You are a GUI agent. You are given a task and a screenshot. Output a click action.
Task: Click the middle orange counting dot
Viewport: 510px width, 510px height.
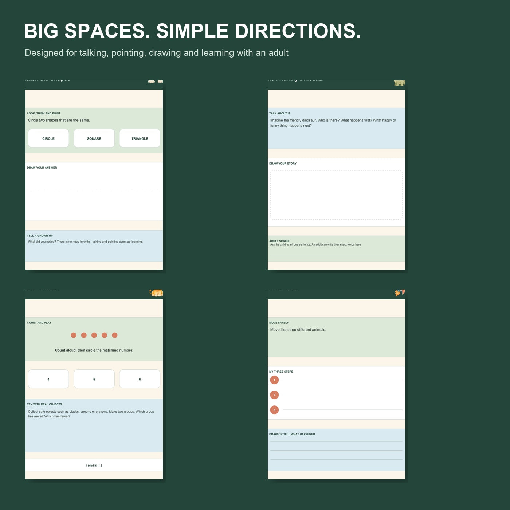(94, 335)
